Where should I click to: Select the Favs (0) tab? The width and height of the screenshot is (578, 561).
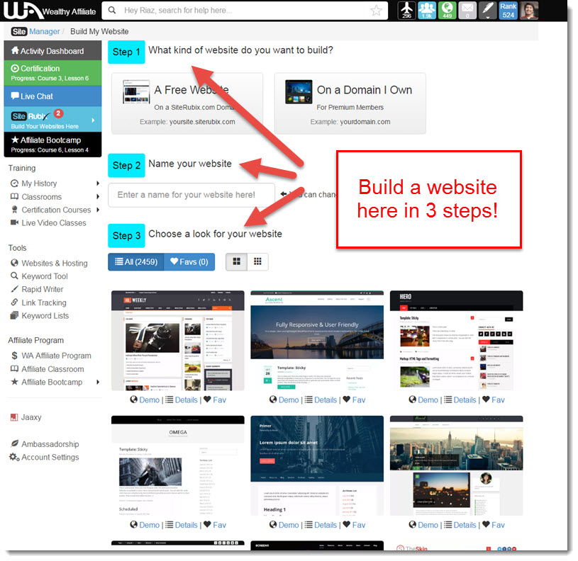click(189, 261)
